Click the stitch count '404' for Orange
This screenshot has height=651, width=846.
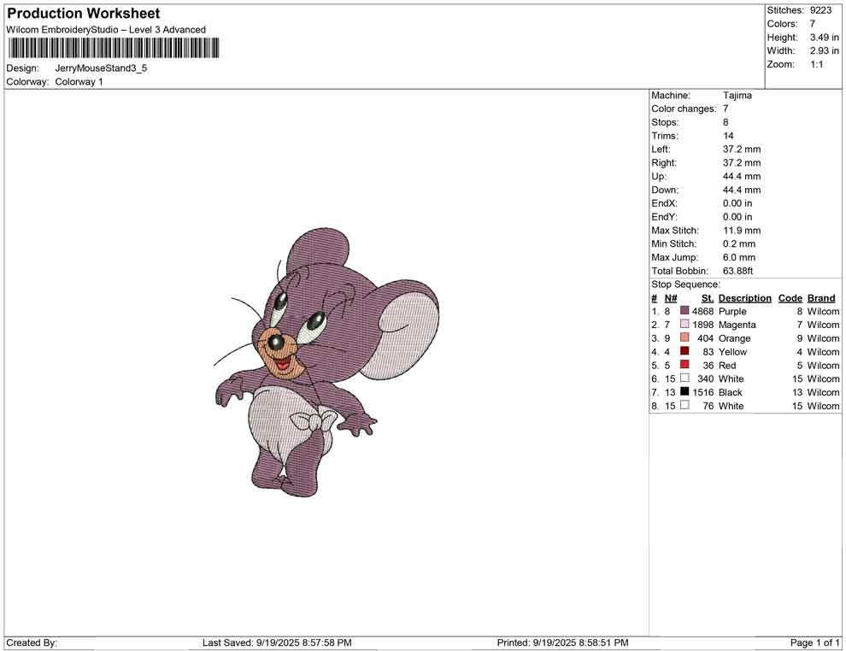pos(705,337)
